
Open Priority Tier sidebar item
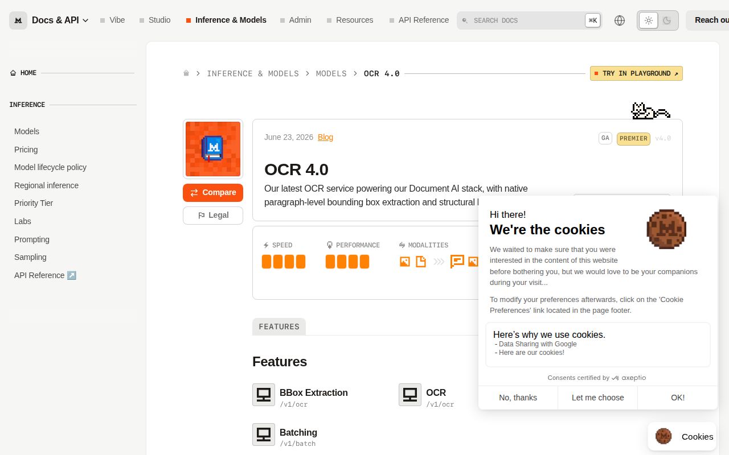click(34, 203)
